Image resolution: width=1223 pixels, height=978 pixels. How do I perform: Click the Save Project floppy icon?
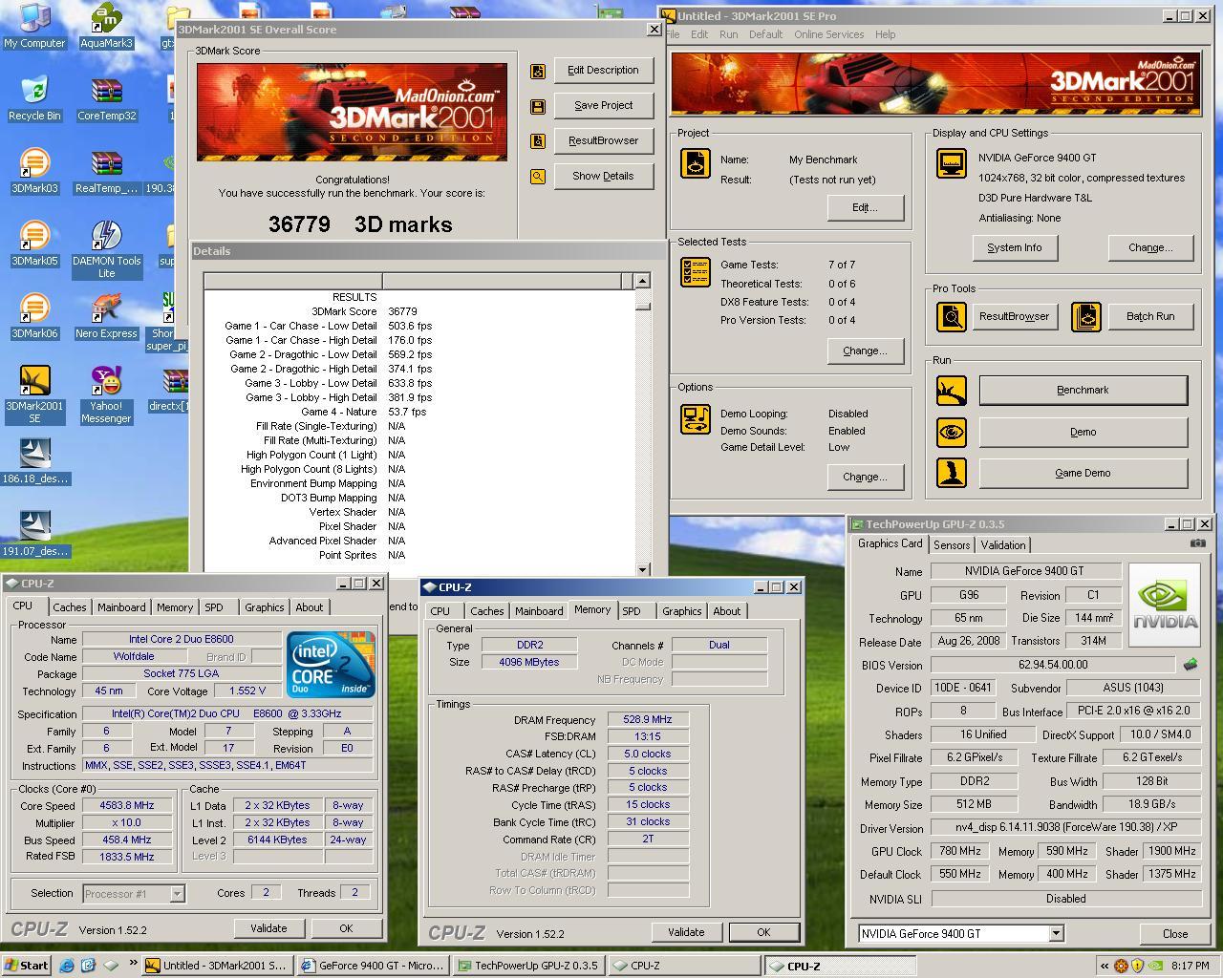click(538, 106)
